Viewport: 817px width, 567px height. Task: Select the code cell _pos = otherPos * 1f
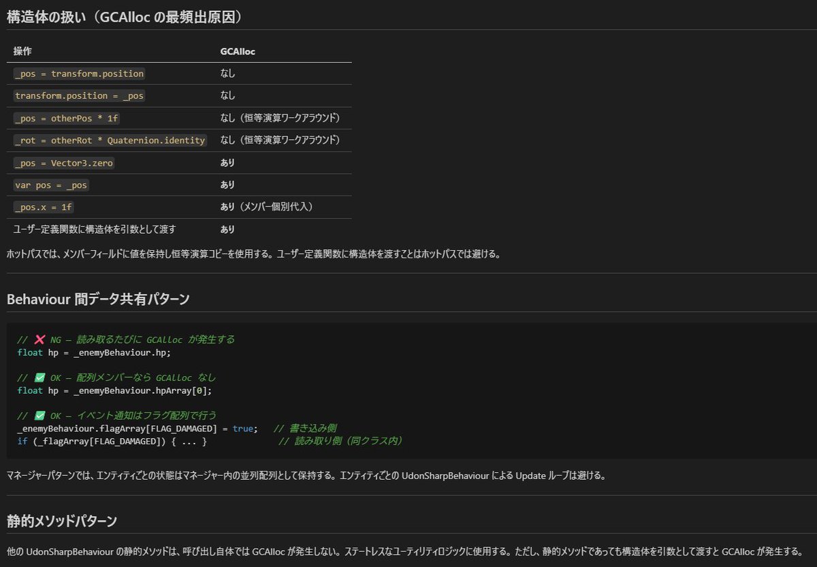click(x=67, y=118)
